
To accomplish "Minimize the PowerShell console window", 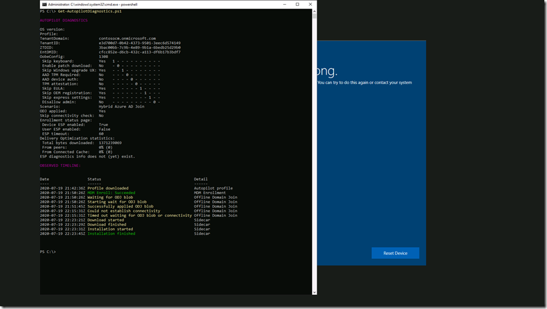I will (x=283, y=4).
